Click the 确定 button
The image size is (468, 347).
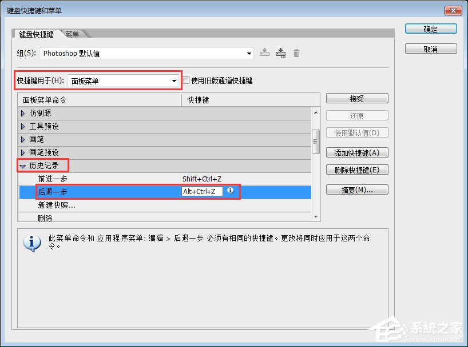pos(431,29)
